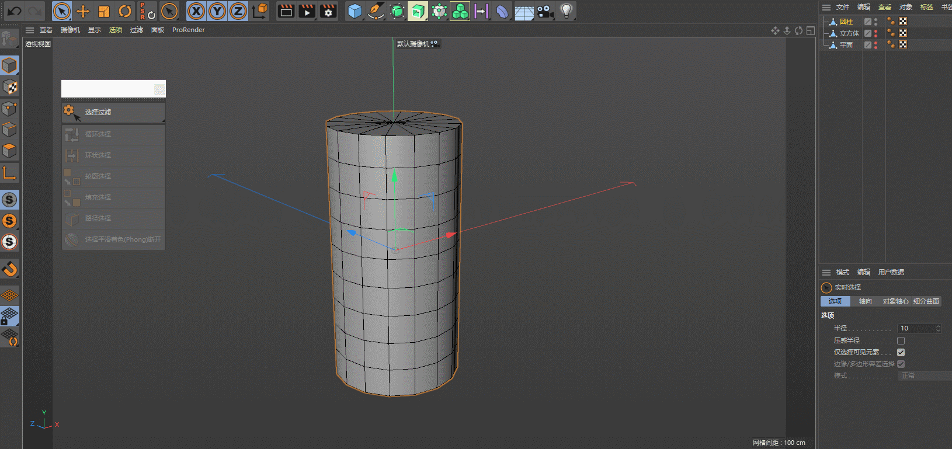Toggle visibility dots for 立方体 object
This screenshot has height=449, width=952.
click(875, 33)
